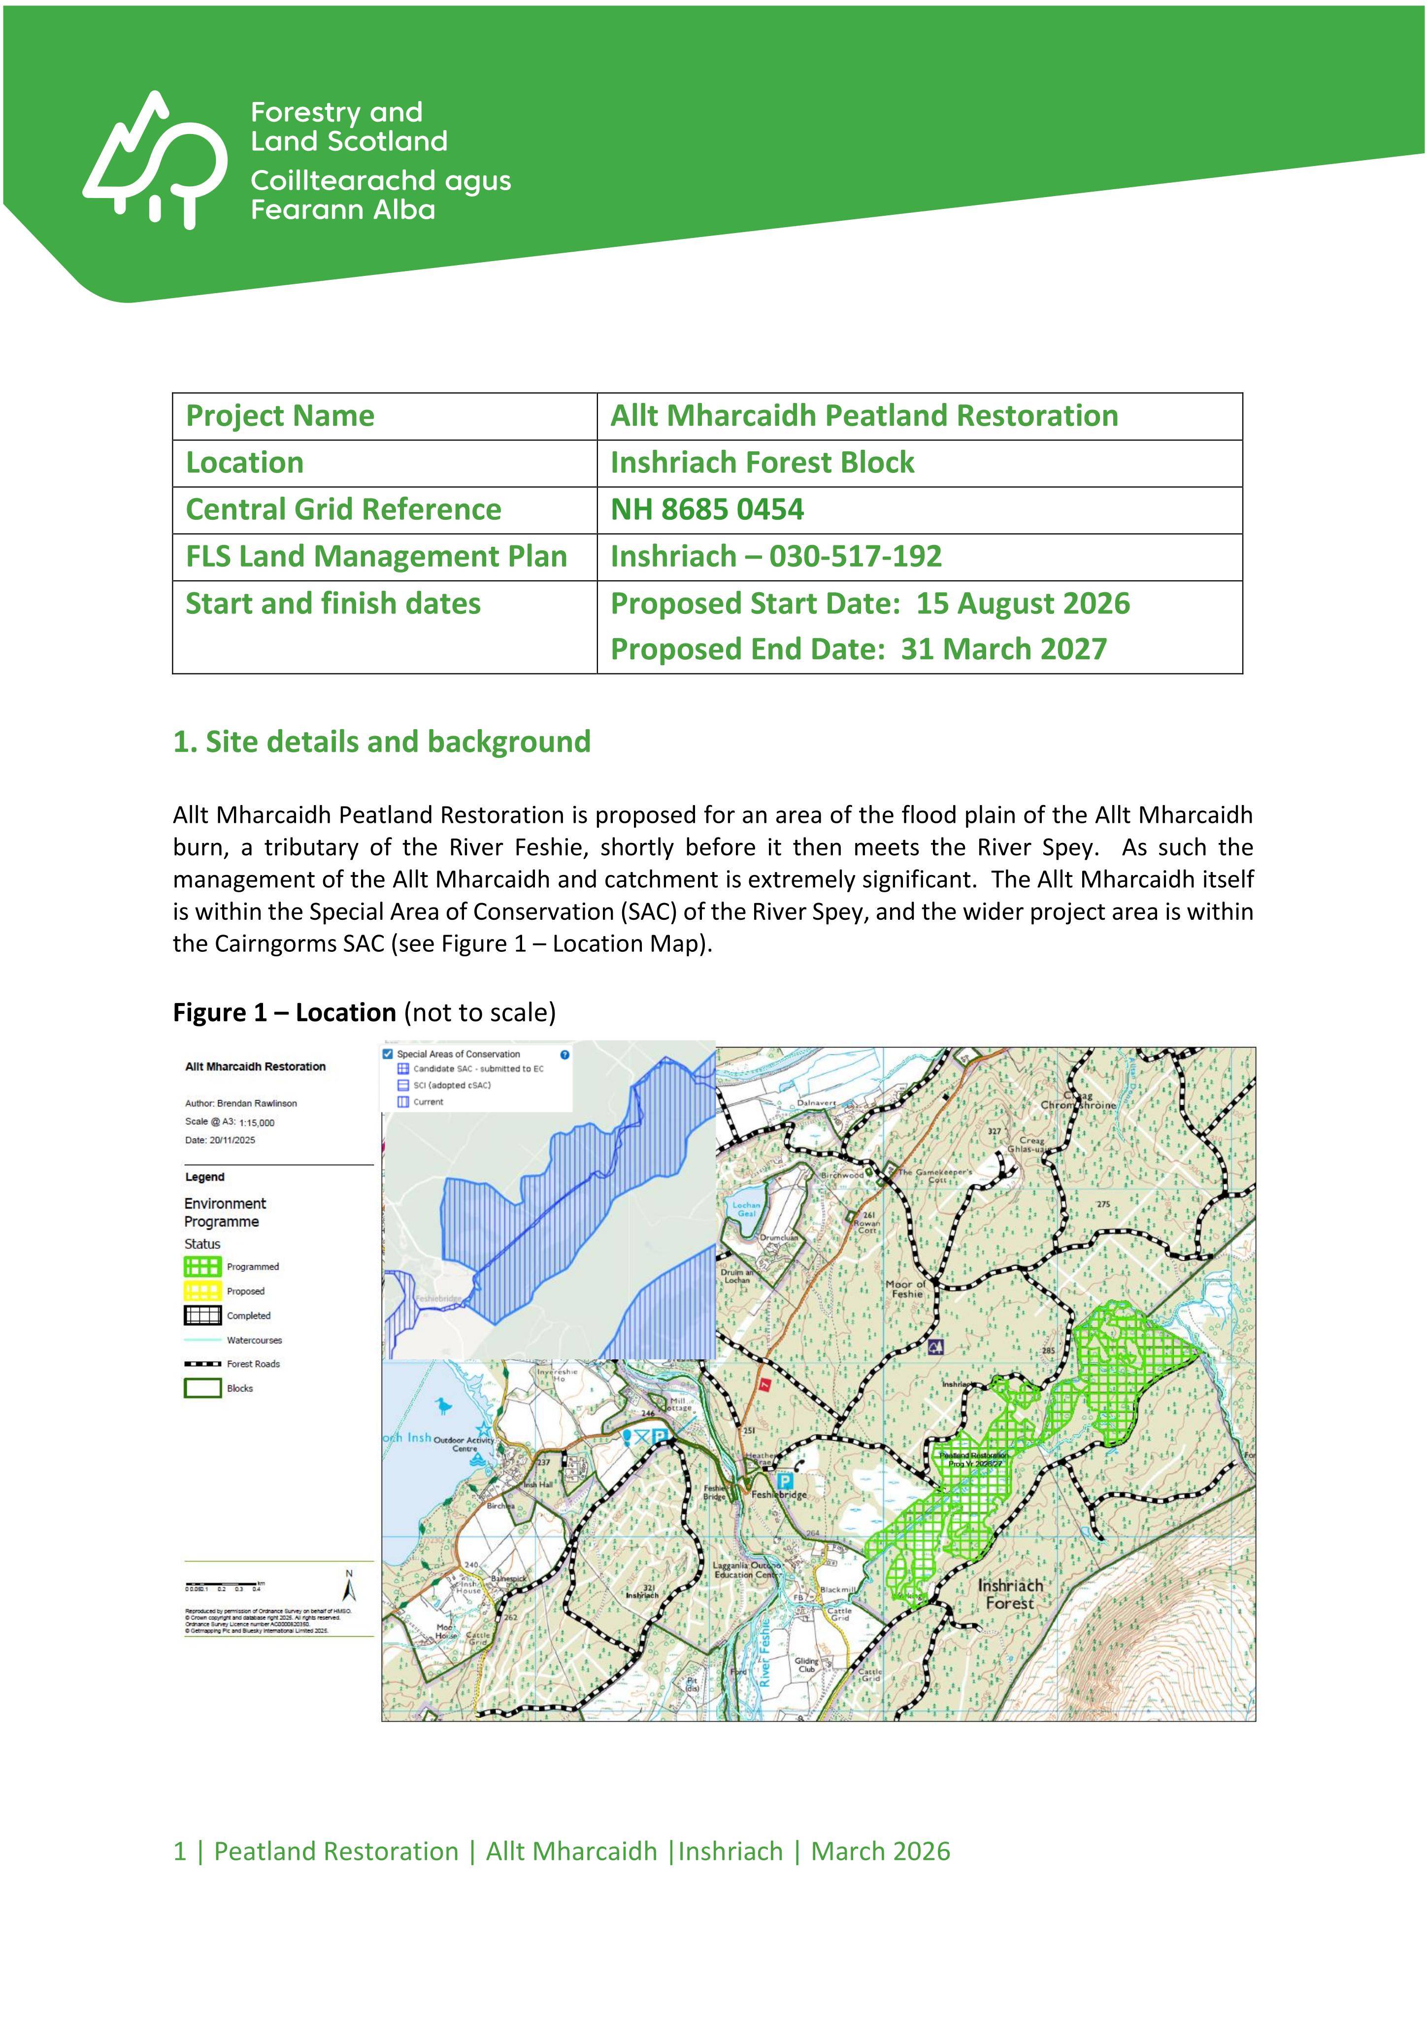Click 'Author: Brendan Rawlinson' in map panel
Viewport: 1427px width, 2018px height.
[241, 1103]
